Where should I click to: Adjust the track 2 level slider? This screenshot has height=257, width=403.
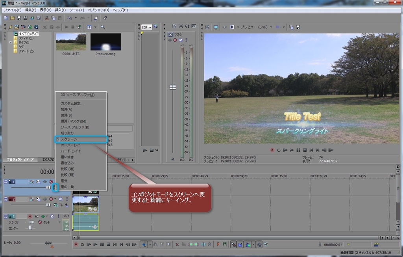tap(48, 205)
